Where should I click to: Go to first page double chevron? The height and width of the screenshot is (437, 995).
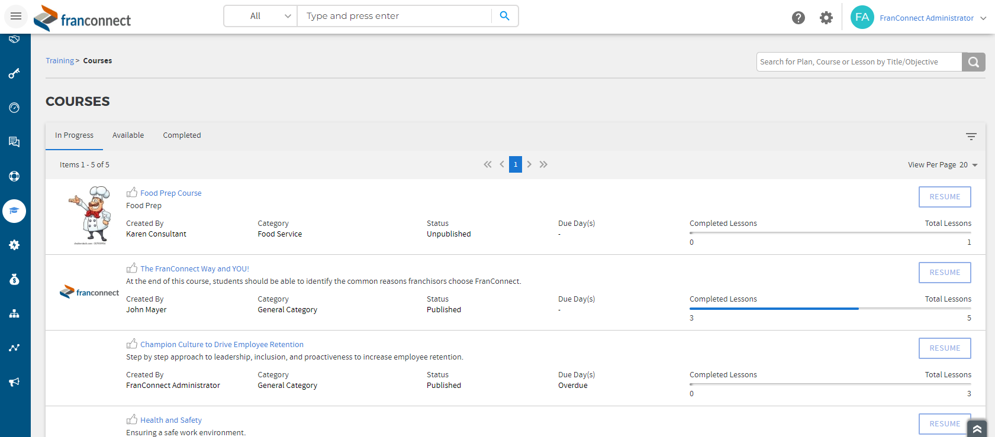(488, 164)
